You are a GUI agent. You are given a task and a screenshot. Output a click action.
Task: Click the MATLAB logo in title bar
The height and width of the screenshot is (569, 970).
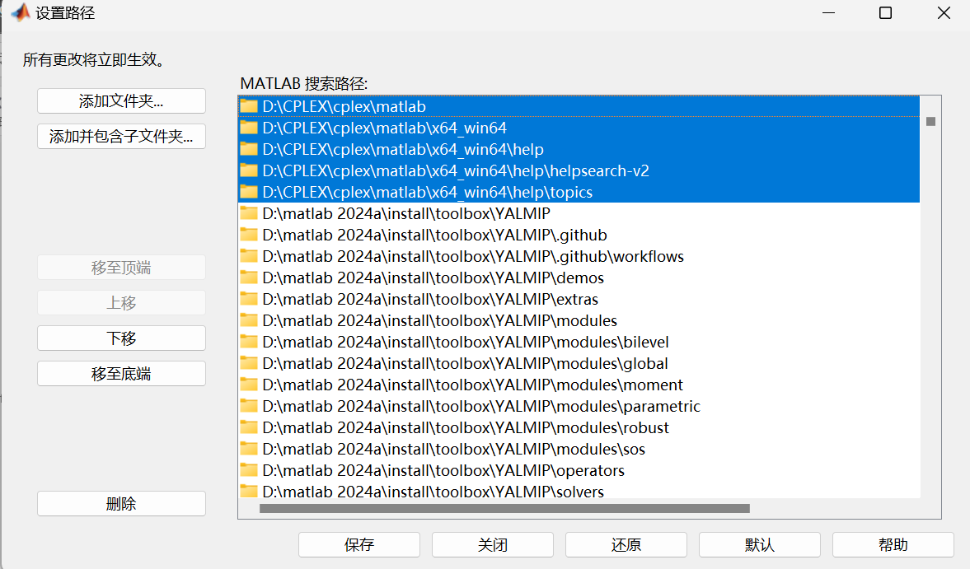click(x=21, y=12)
